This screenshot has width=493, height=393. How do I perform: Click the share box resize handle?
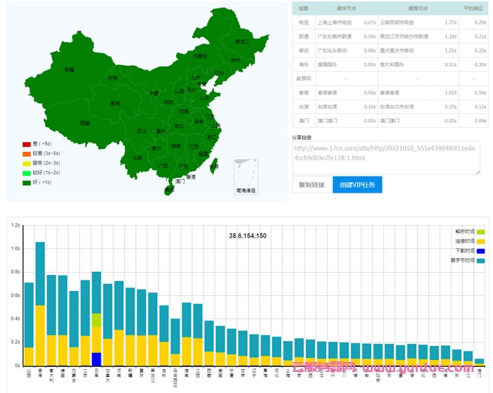point(477,171)
